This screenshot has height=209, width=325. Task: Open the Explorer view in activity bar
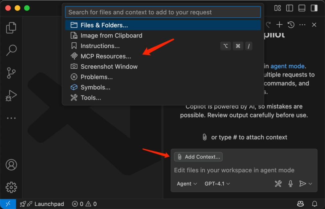coord(11,28)
